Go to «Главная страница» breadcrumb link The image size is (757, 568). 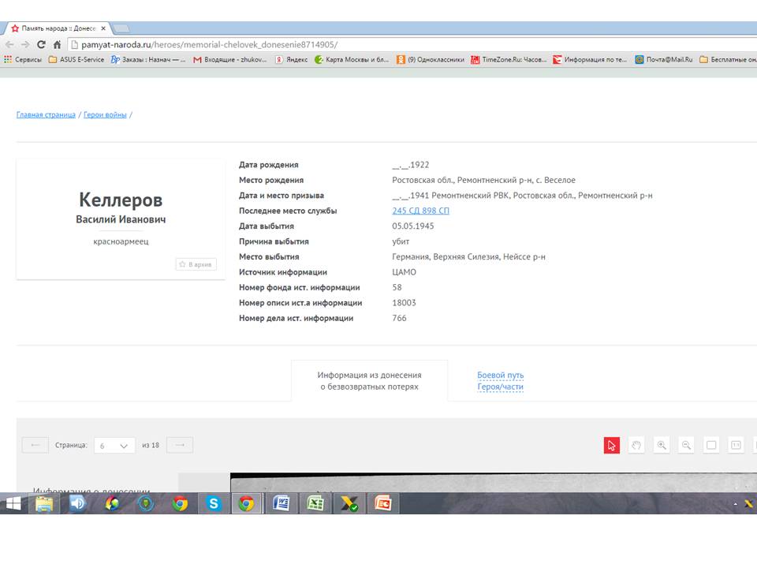click(x=46, y=115)
